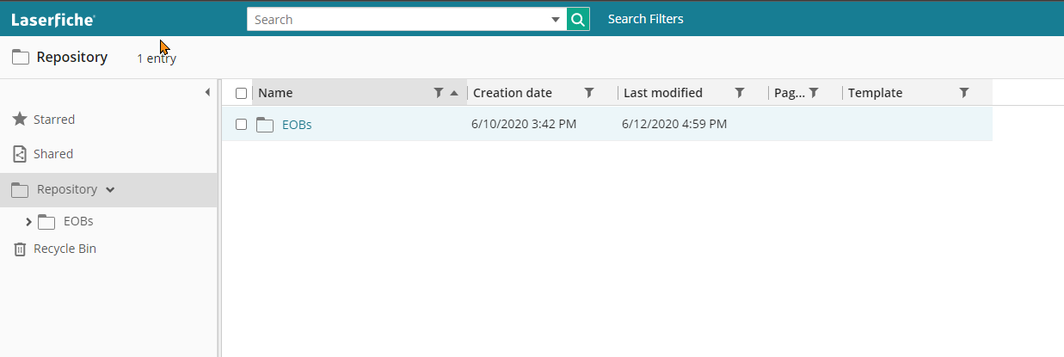Click the EOBs folder icon in tree

tap(46, 222)
